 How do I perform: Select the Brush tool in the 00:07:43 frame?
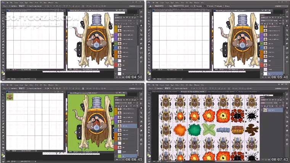click(149, 115)
